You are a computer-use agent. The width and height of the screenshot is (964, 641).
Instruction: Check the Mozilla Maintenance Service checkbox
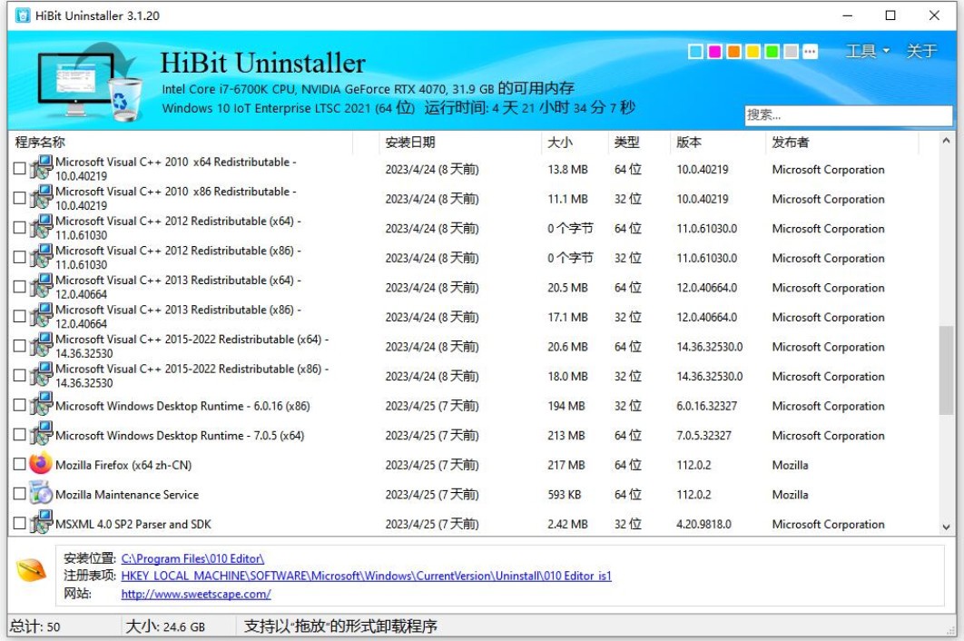[20, 493]
